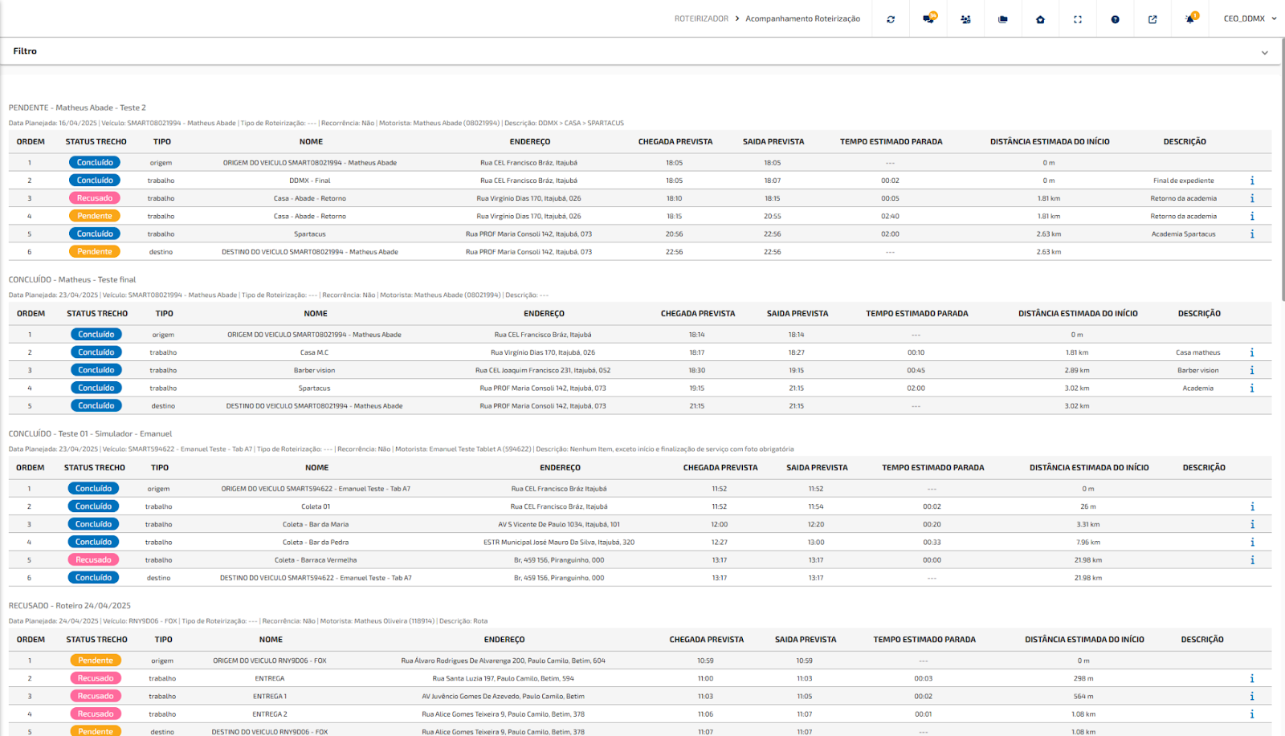This screenshot has width=1285, height=736.
Task: Open info icon for the Academia row
Action: click(x=1252, y=388)
